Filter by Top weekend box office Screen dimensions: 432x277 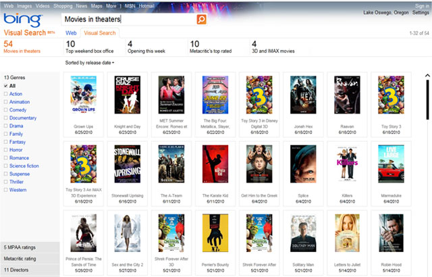[x=90, y=47]
